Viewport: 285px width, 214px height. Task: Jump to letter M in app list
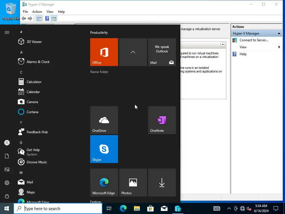coord(21,173)
